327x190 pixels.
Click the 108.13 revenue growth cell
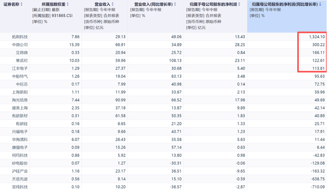tap(175, 60)
